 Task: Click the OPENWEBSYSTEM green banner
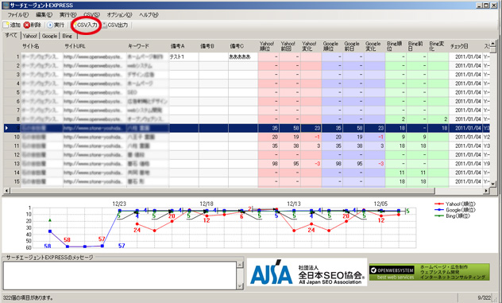pyautogui.click(x=430, y=272)
